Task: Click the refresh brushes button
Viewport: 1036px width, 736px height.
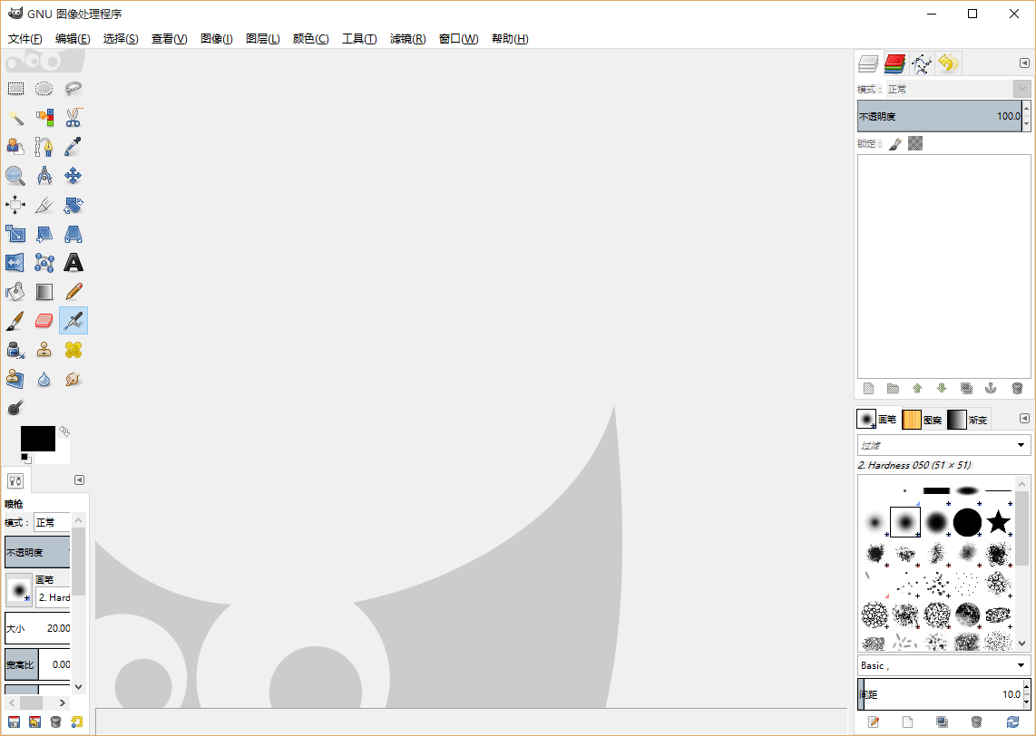Action: click(x=1012, y=721)
